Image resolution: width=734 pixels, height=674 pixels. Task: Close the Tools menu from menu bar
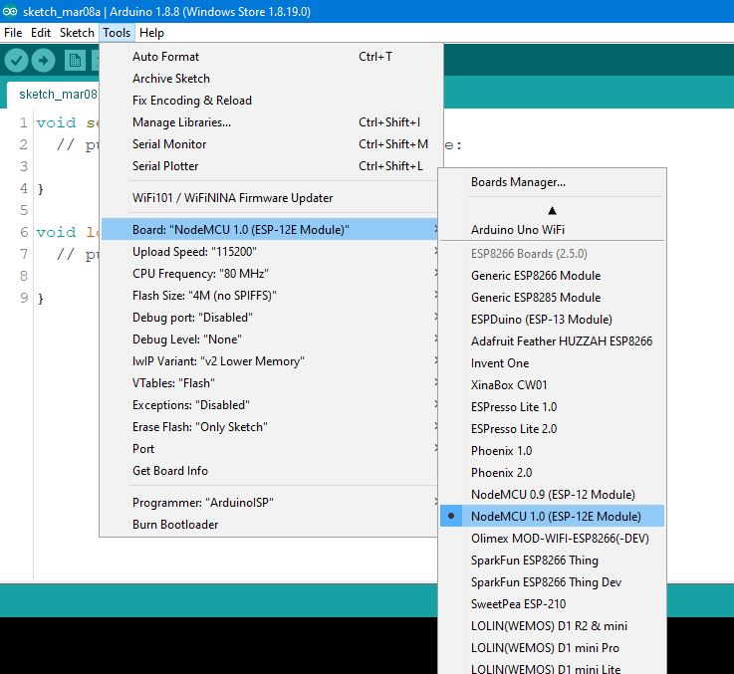(117, 33)
